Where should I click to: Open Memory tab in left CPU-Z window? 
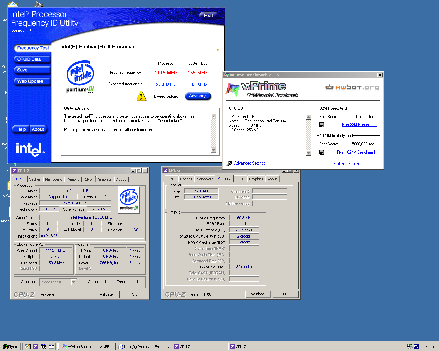(73, 179)
